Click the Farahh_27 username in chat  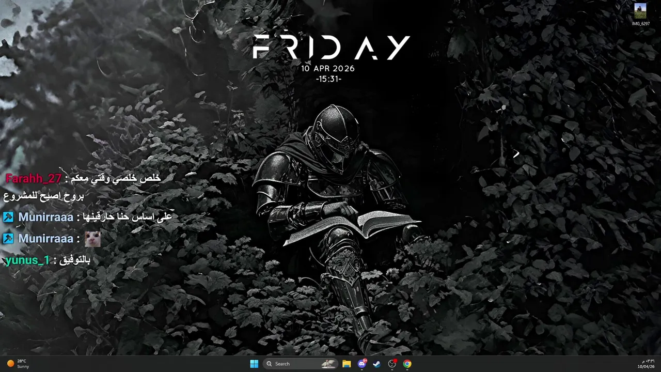tap(34, 178)
